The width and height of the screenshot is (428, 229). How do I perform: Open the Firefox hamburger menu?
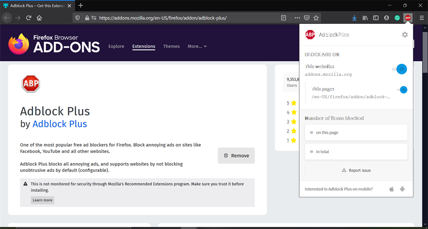tap(422, 18)
